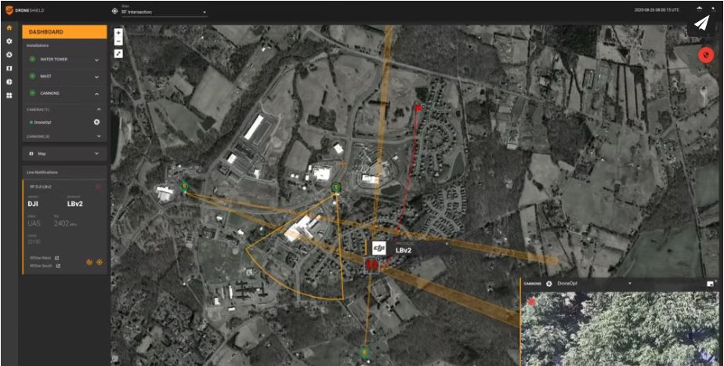
Task: Click the picture-in-picture icon on camera panel
Action: (x=710, y=284)
